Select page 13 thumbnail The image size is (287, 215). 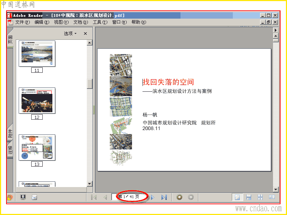click(x=37, y=148)
